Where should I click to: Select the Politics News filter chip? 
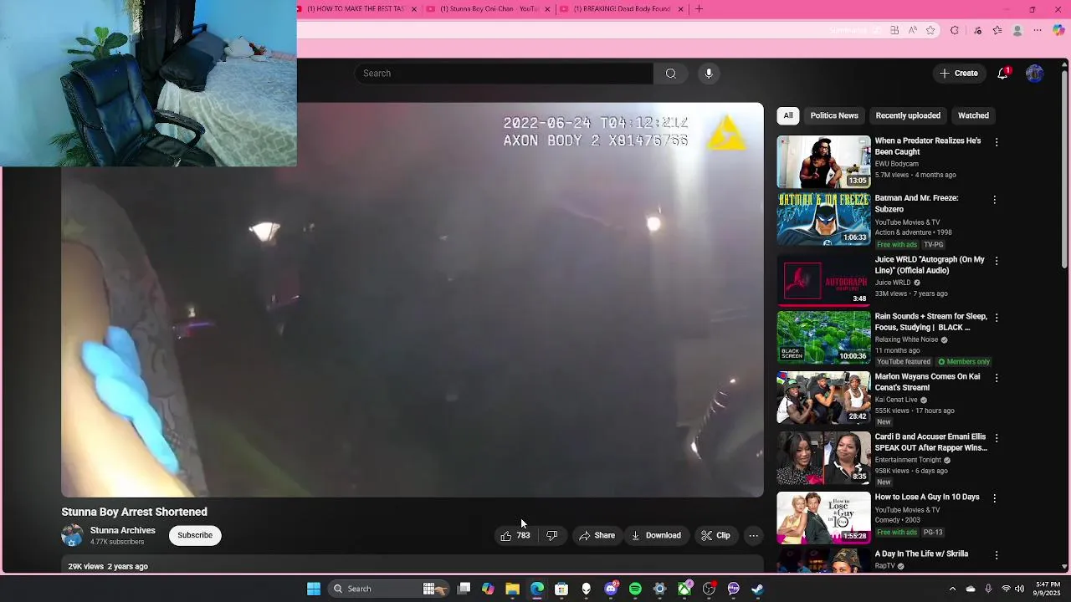(x=834, y=115)
